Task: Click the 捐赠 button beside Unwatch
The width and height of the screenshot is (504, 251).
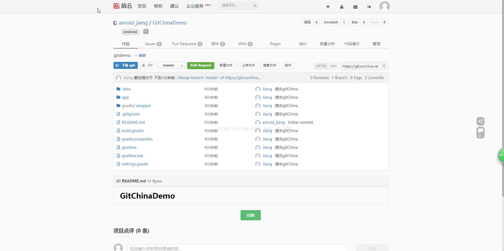Action: [307, 22]
